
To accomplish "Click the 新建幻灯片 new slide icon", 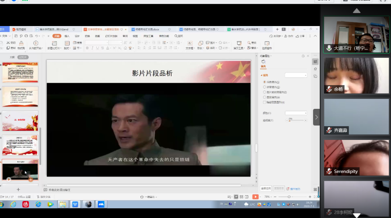I will [54, 43].
